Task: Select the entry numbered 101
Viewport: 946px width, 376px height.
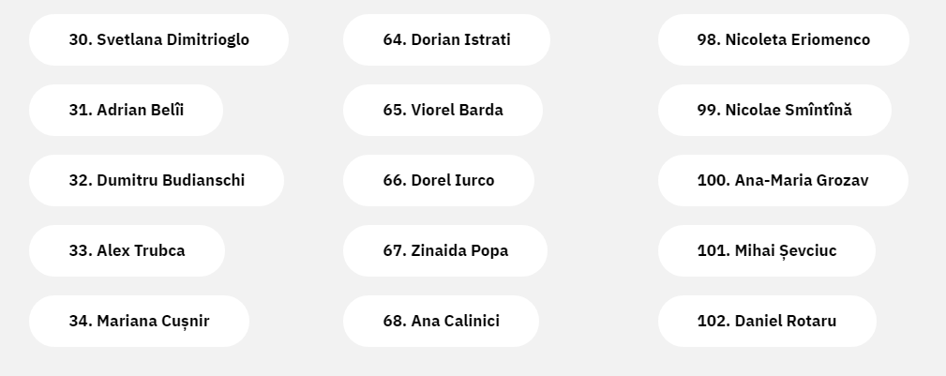Action: pos(766,251)
